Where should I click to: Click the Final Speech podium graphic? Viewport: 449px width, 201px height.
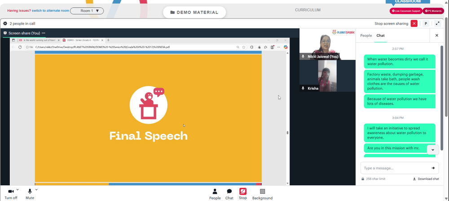pyautogui.click(x=148, y=105)
